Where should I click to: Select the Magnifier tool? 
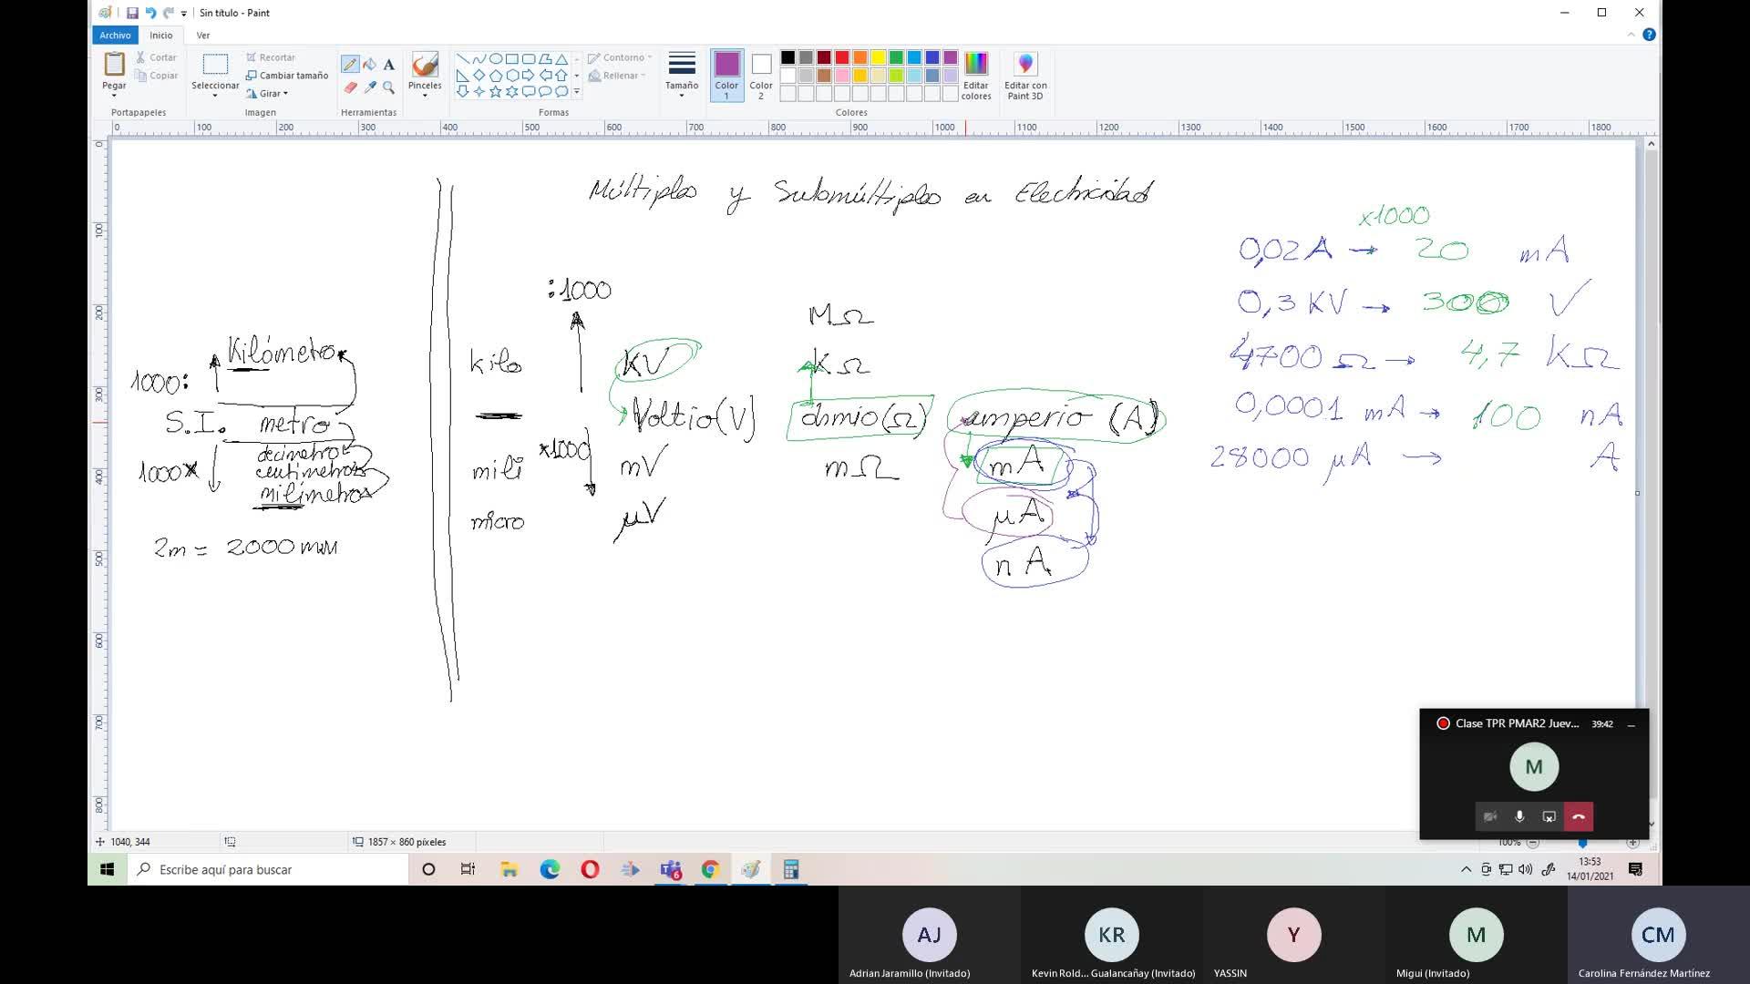[389, 87]
